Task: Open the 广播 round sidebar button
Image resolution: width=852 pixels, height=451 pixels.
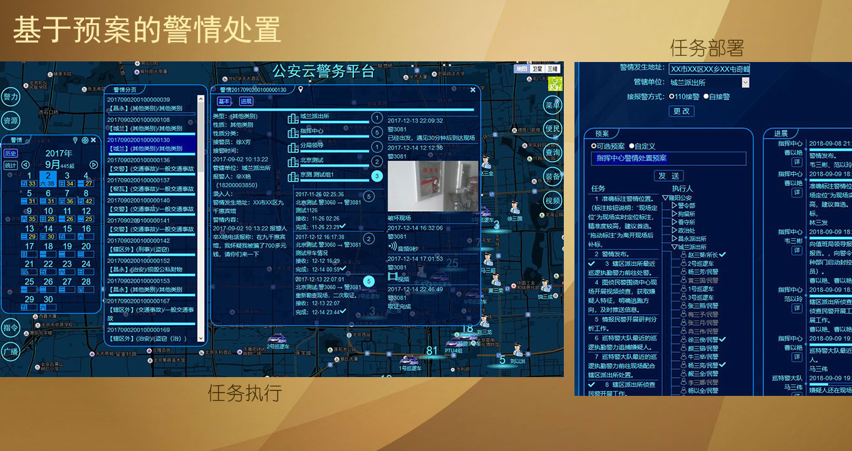Action: click(x=11, y=351)
